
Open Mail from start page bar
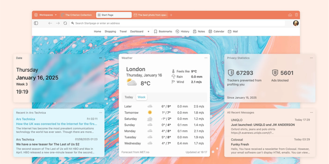click(x=233, y=32)
